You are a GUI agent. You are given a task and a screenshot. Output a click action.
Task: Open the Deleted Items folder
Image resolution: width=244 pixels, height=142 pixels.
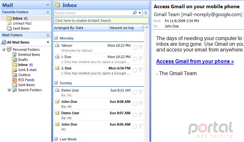click(29, 55)
